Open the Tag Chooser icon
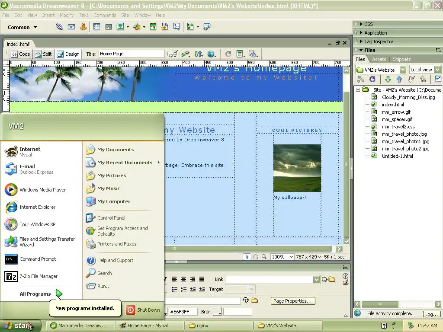The width and height of the screenshot is (443, 332). point(207,27)
